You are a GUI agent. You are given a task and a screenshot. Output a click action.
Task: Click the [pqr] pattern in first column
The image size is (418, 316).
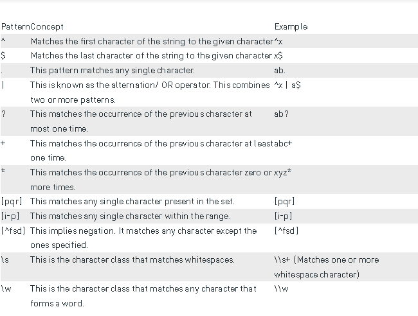point(12,201)
